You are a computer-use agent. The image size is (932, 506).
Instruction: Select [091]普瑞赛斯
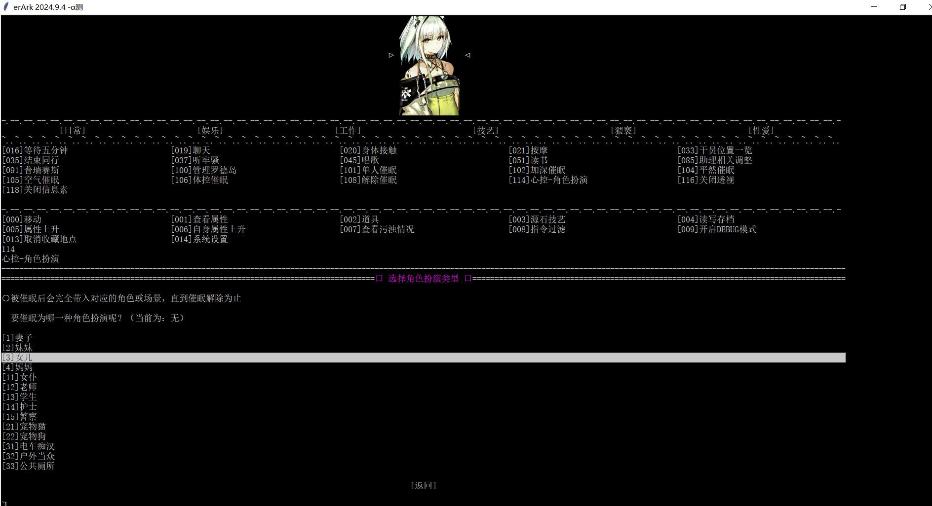click(x=31, y=170)
